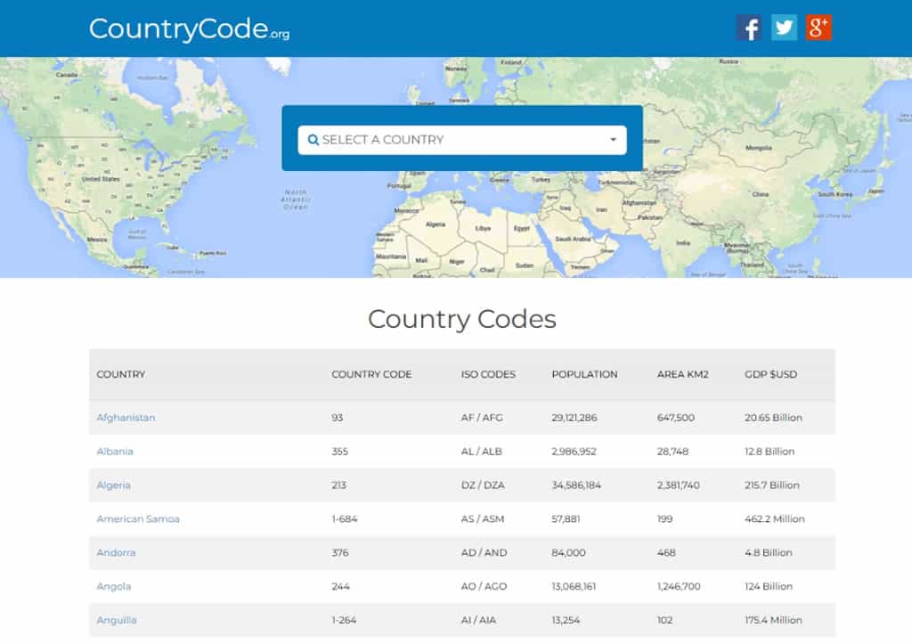This screenshot has width=912, height=644.
Task: Open the Facebook social icon
Action: tap(749, 28)
